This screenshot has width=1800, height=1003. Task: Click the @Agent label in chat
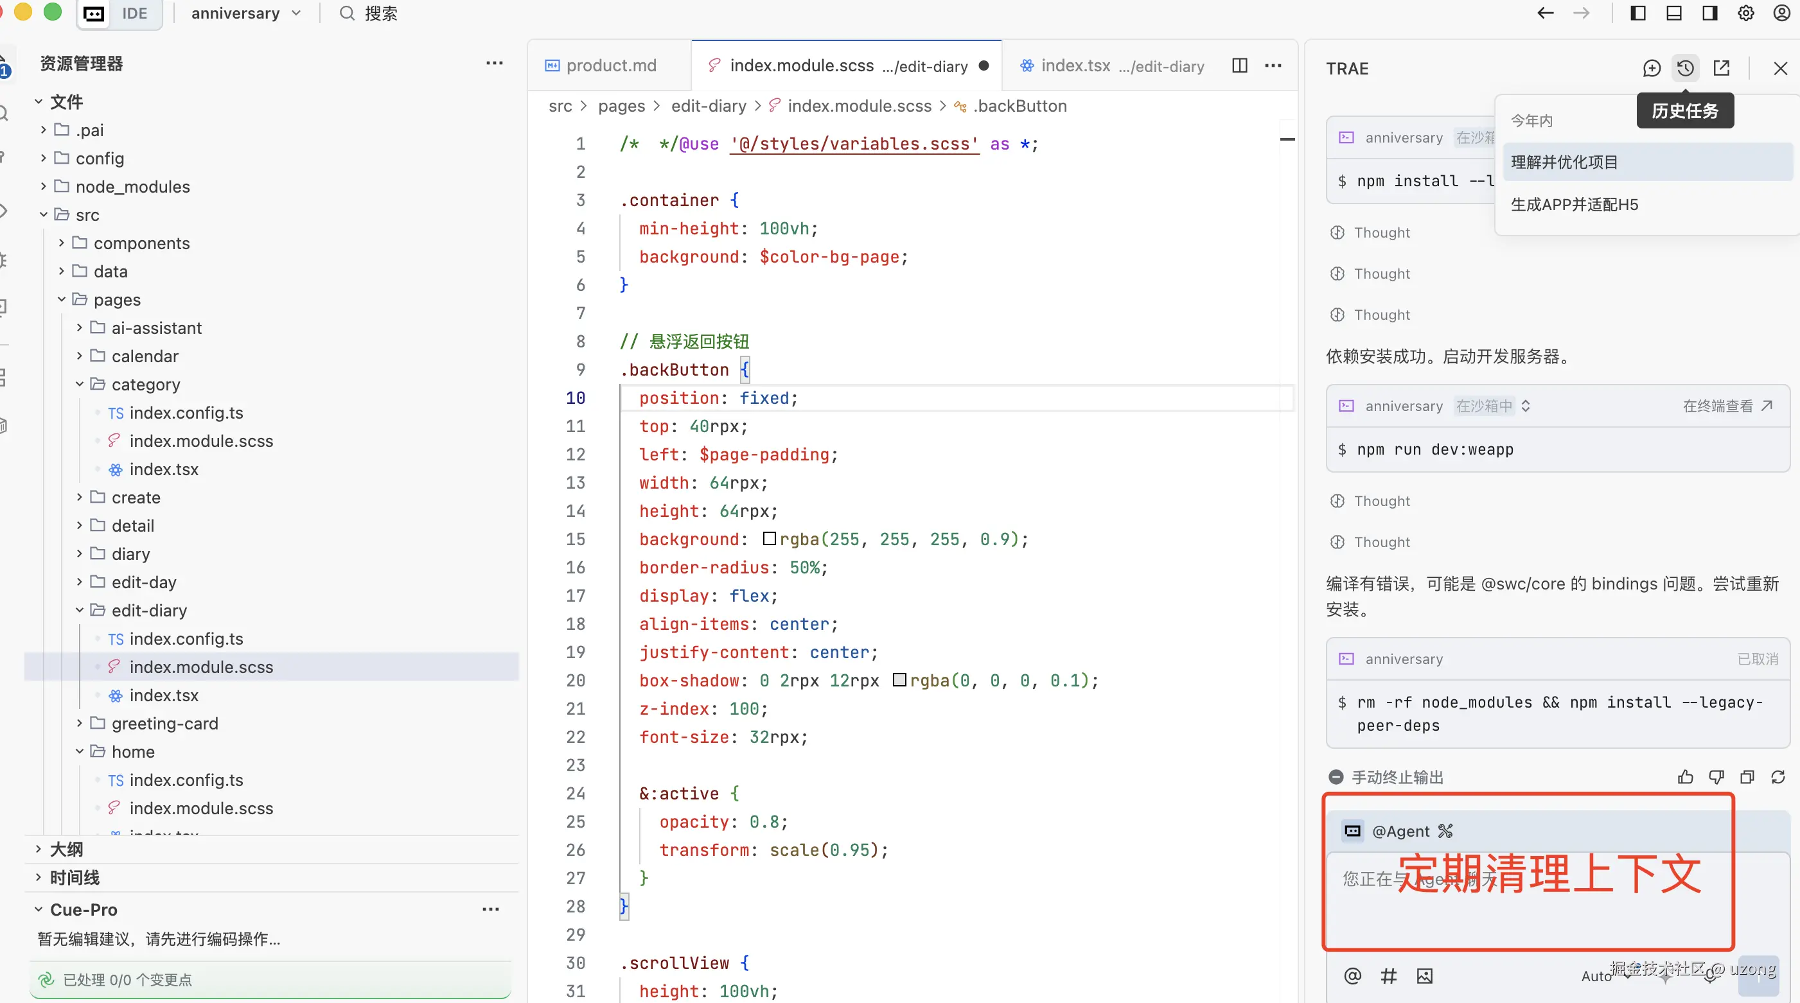(1401, 831)
